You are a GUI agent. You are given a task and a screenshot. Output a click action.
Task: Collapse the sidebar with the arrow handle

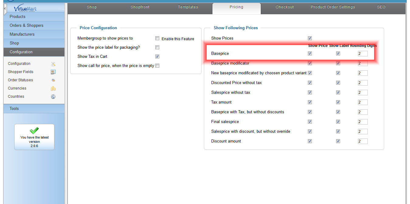click(5, 9)
